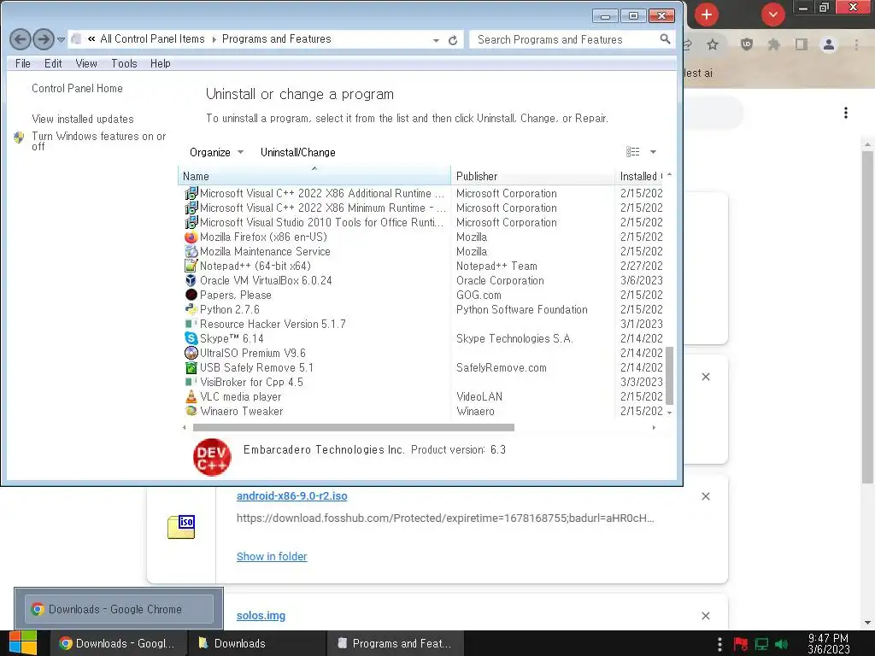Select the Papers, Please icon
The width and height of the screenshot is (875, 656).
pyautogui.click(x=191, y=295)
